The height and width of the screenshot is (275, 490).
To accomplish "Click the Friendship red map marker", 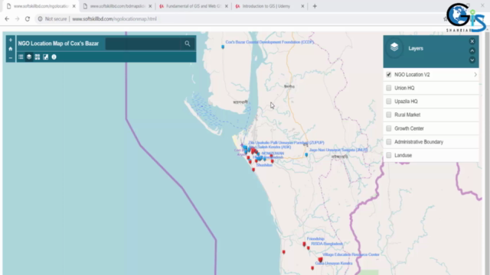I will click(304, 244).
